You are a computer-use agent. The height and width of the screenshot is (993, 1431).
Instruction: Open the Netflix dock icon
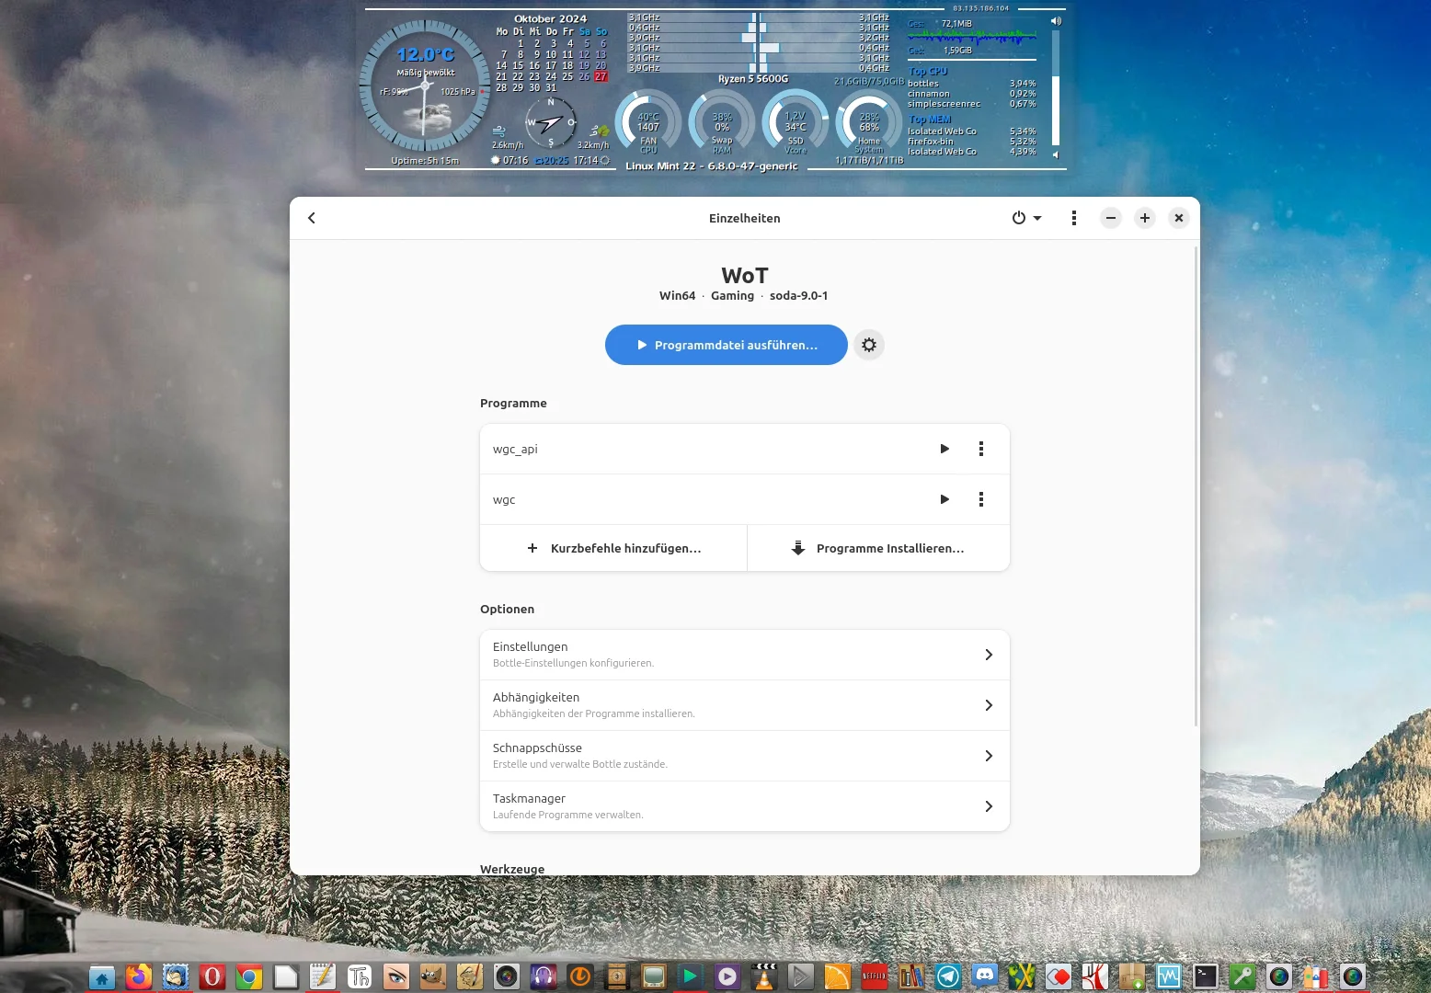[x=875, y=976]
